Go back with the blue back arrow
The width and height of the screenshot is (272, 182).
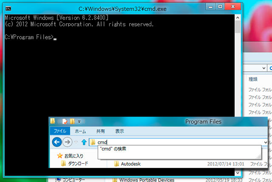(x=57, y=142)
